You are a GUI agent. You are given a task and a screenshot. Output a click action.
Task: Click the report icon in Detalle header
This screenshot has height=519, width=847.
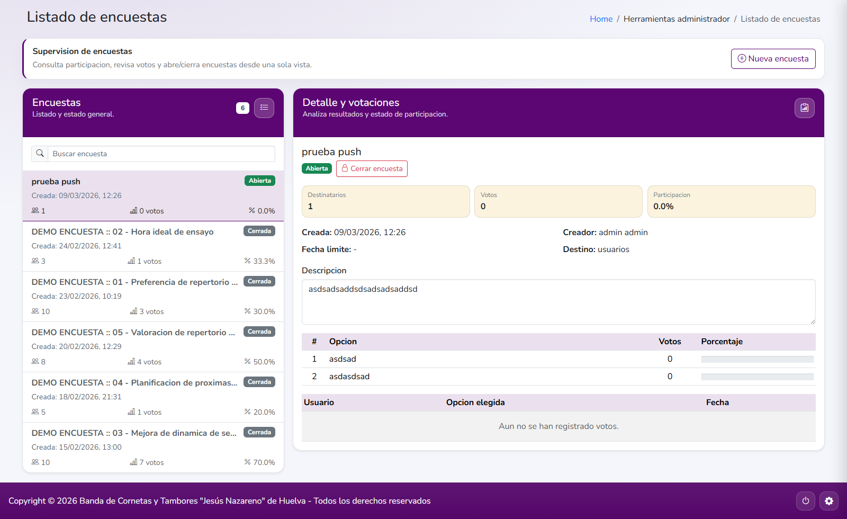(x=804, y=108)
